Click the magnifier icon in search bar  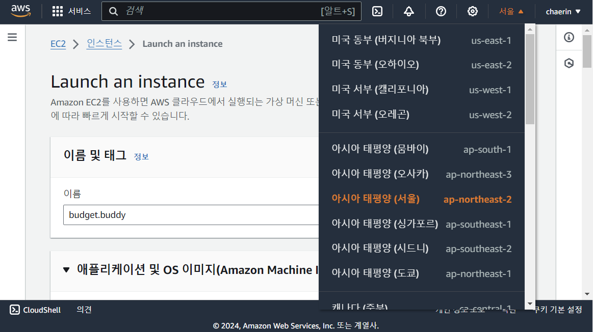(x=113, y=11)
